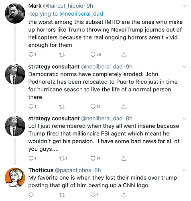Open chevron menu on Thotticus's tweet

point(185,170)
